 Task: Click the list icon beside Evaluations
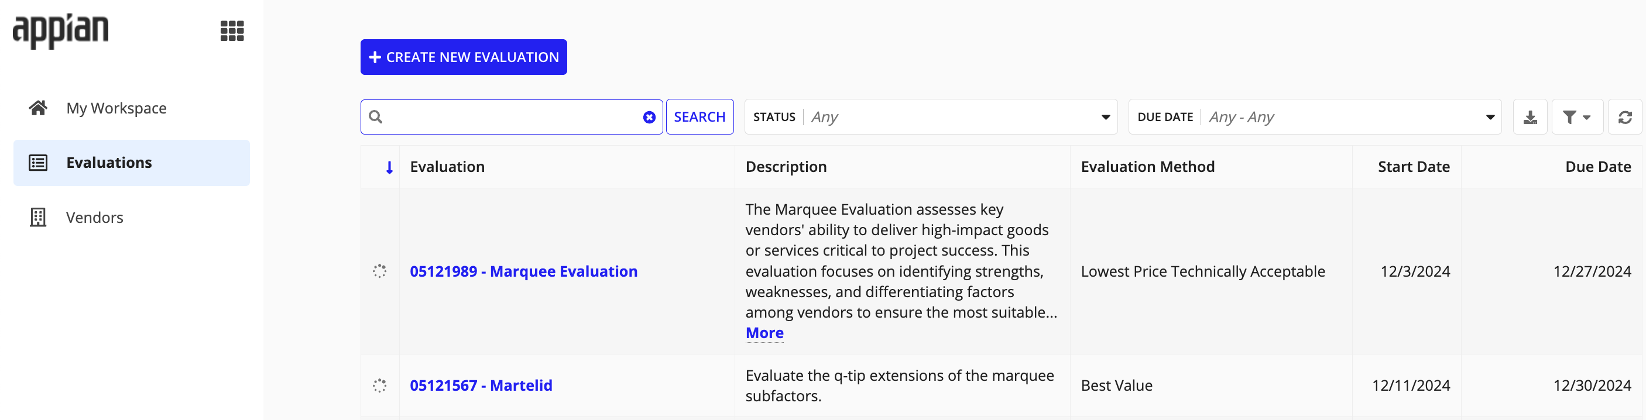point(38,163)
